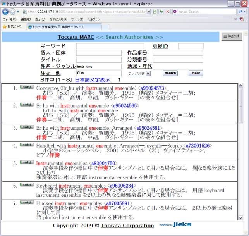Click the green Refresh page icon
This screenshot has height=236, width=249.
coord(161,12)
